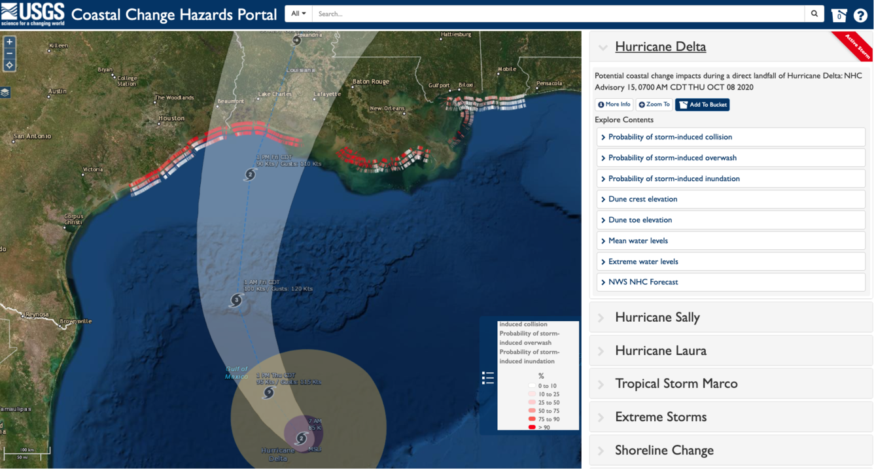Expand Probability of storm-induced inundation

pyautogui.click(x=731, y=179)
